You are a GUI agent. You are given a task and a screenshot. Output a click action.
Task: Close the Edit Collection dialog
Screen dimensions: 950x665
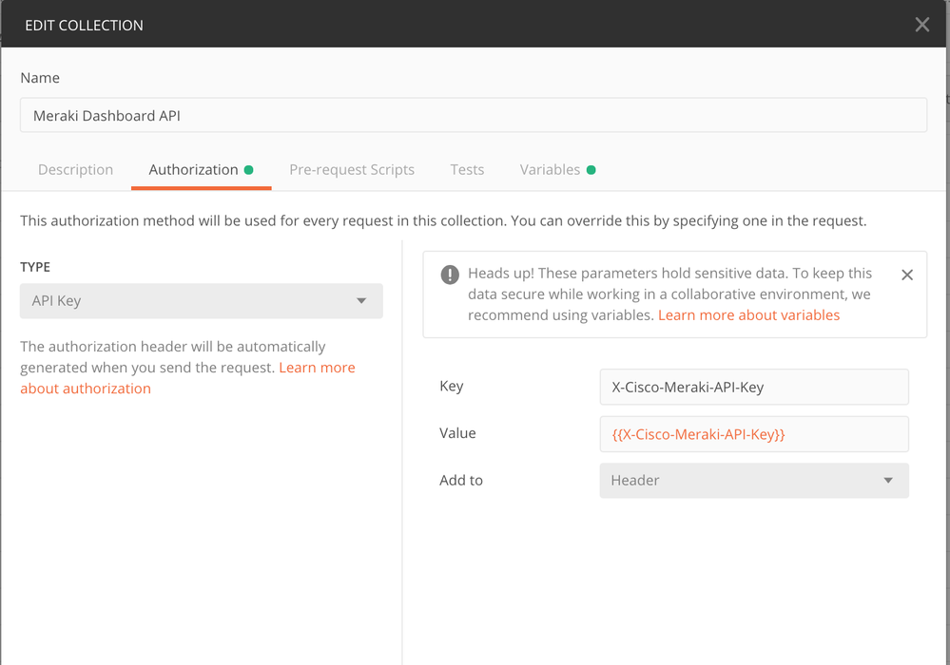(x=921, y=25)
